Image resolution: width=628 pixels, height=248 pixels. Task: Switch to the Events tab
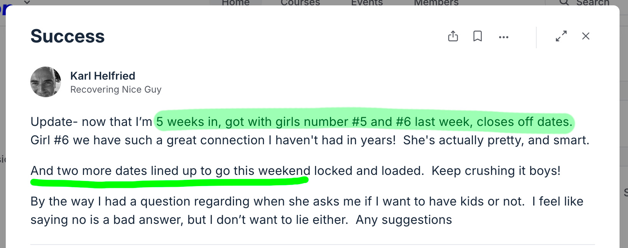tap(367, 3)
